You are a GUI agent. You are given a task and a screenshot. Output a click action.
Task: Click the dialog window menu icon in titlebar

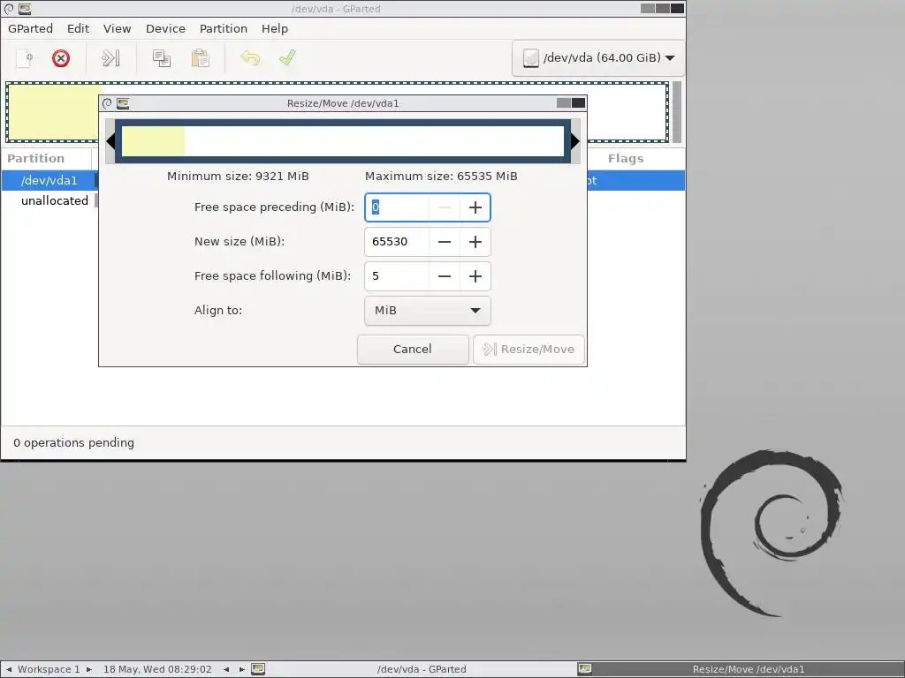tap(107, 103)
